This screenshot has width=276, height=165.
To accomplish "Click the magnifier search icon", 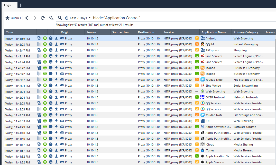I will point(60,18).
